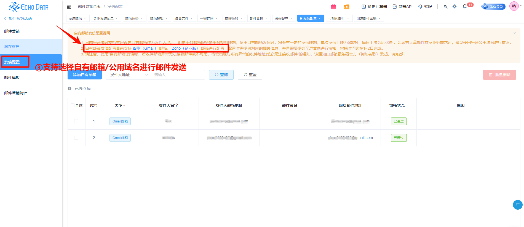Click the pink gift box icon
524x227 pixels.
[333, 7]
